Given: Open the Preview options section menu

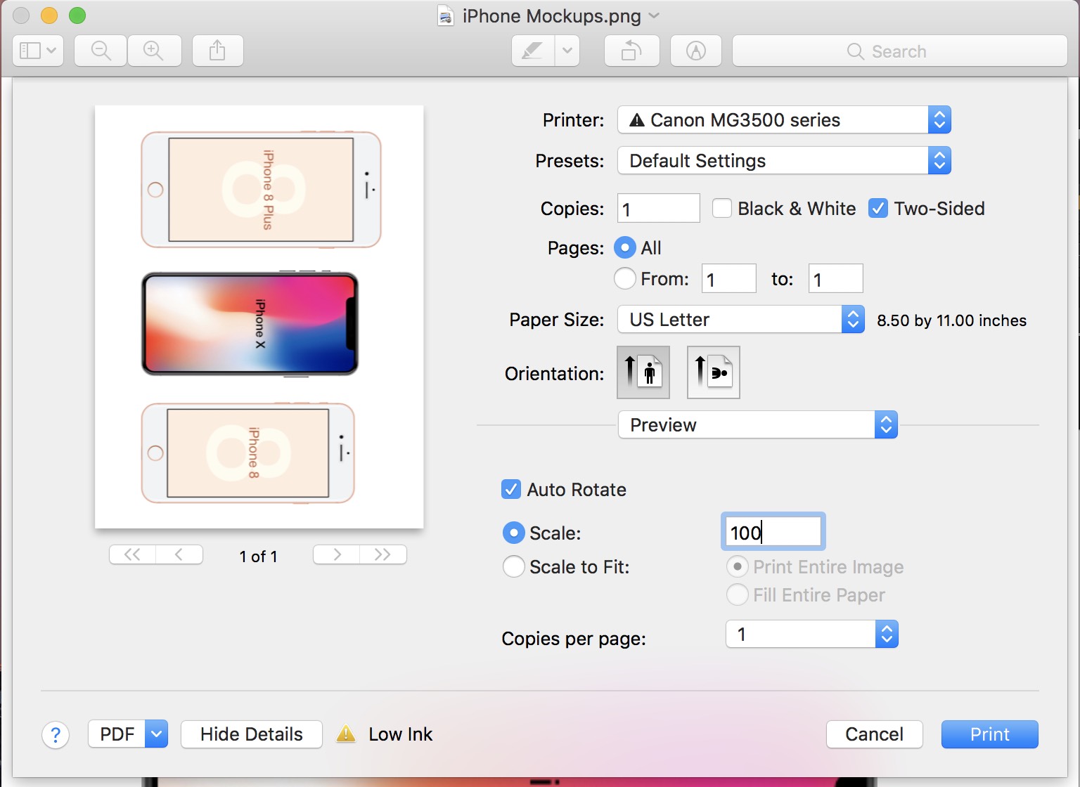Looking at the screenshot, I should click(x=757, y=425).
